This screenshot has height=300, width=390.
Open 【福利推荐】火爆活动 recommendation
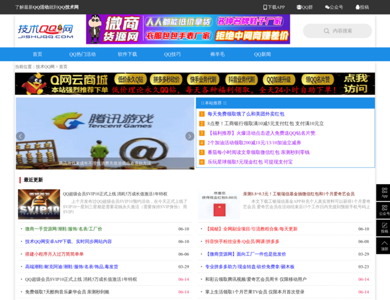(x=262, y=133)
